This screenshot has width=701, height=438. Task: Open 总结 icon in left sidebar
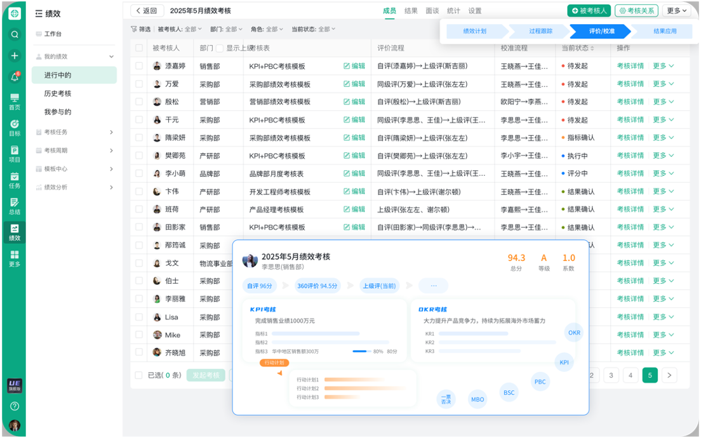click(15, 206)
